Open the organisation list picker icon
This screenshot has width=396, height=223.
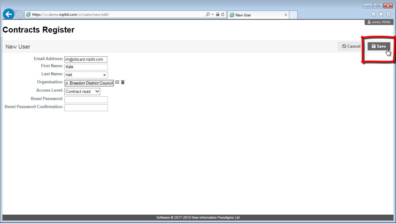[117, 82]
